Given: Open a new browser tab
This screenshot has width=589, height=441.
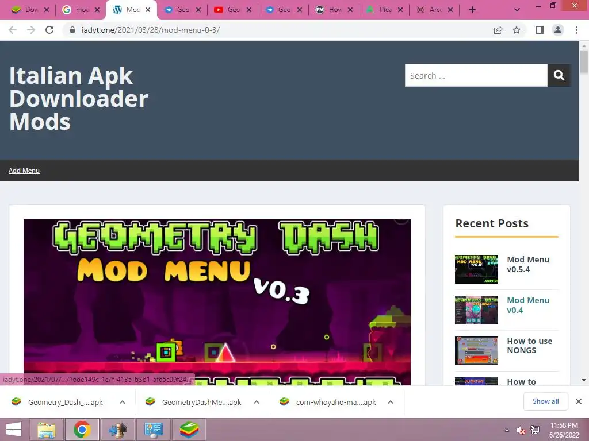Looking at the screenshot, I should (472, 10).
